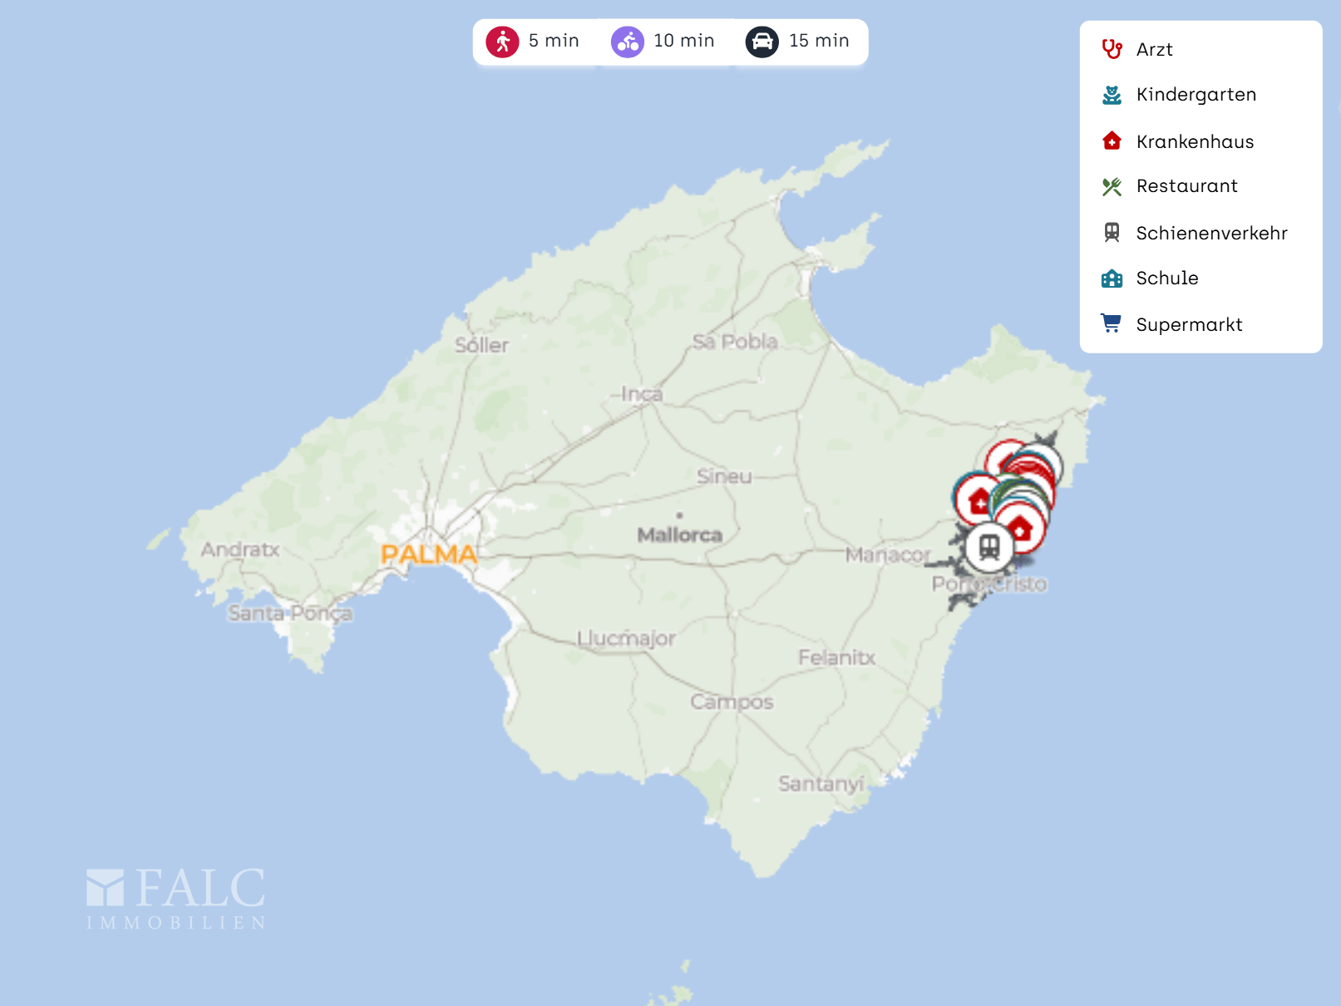
Task: Click the Manacor town label on map
Action: click(887, 555)
